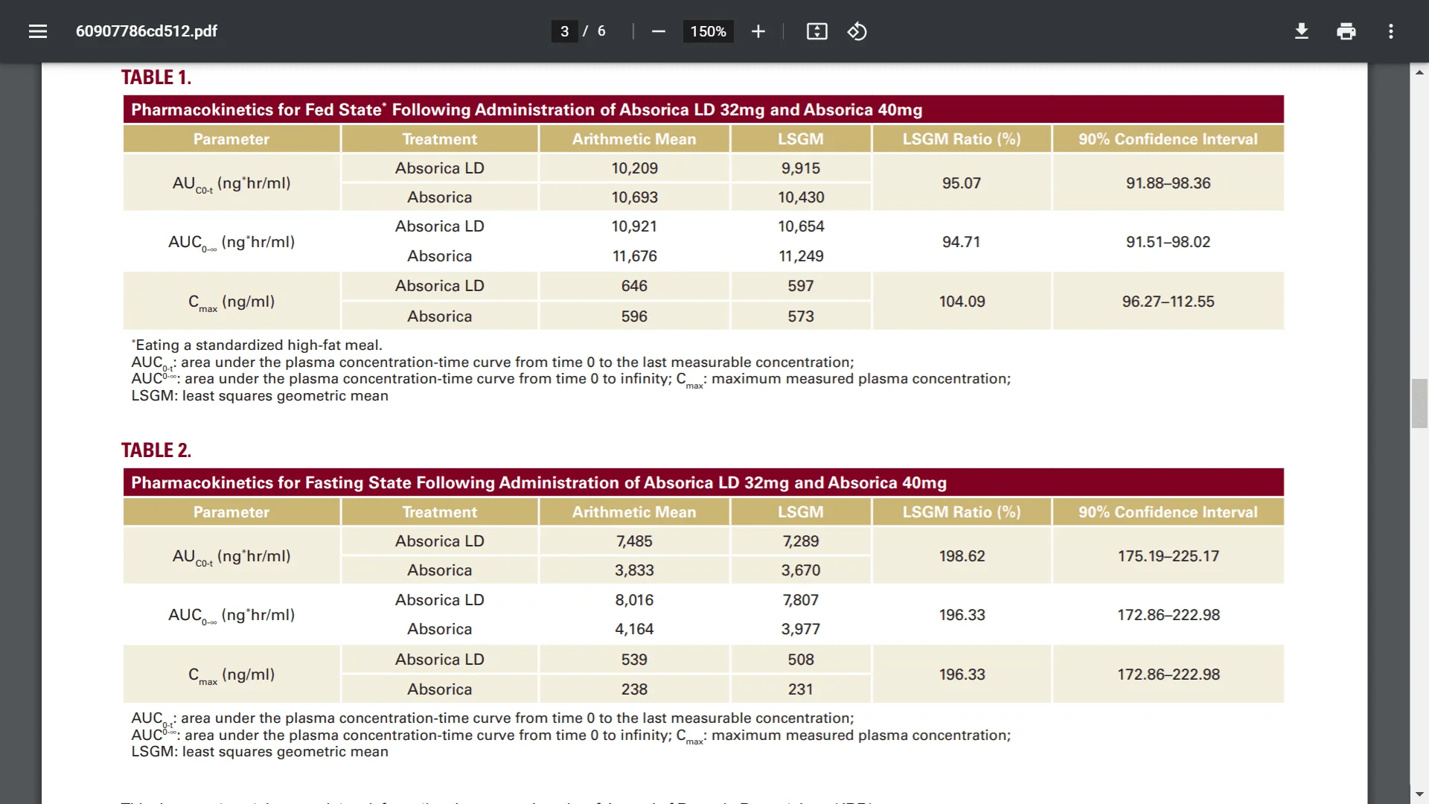
Task: Edit the page number field
Action: coord(564,31)
